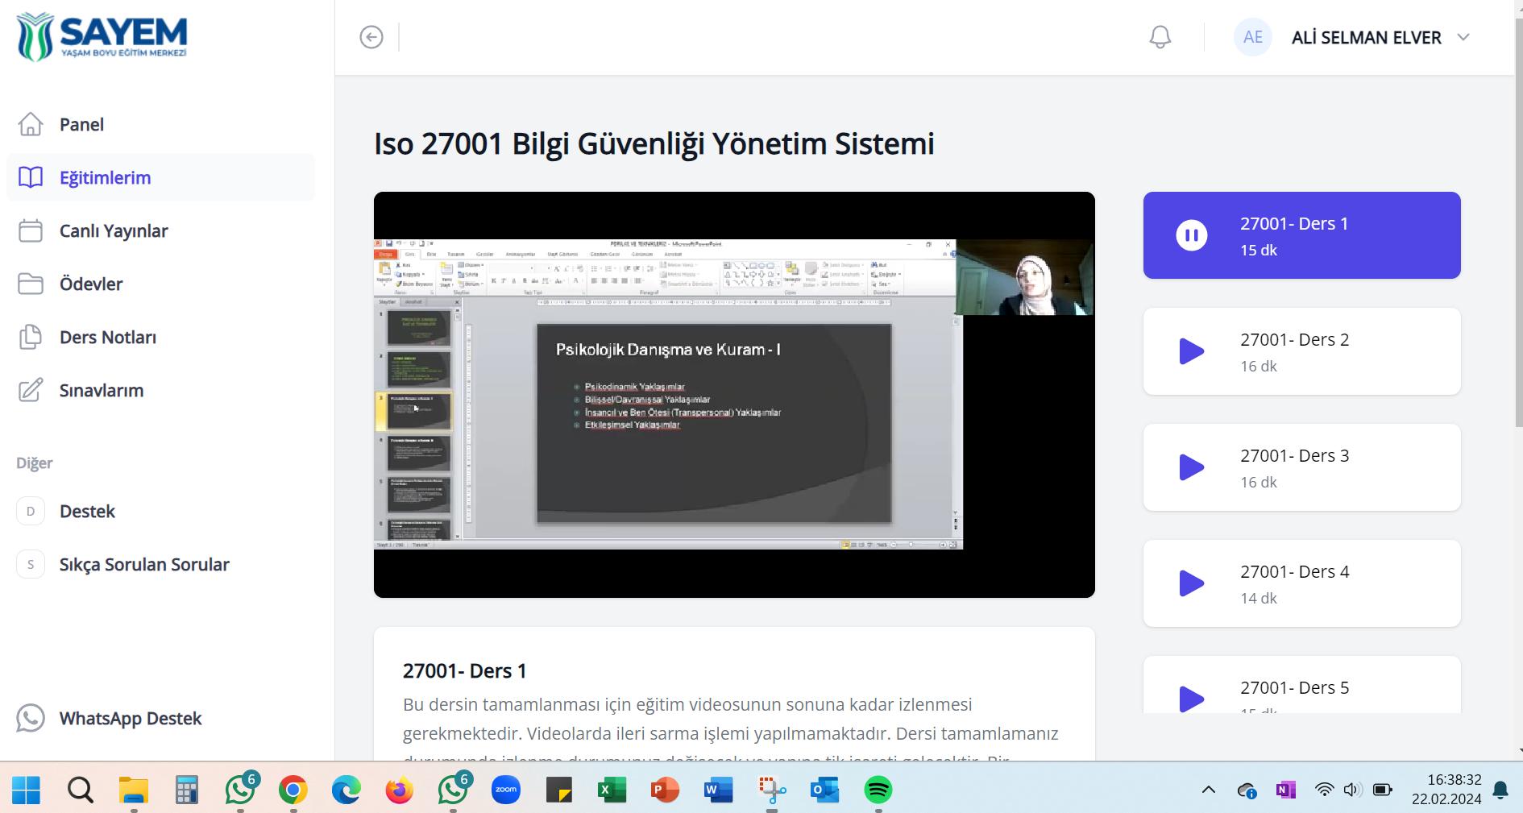Screen dimensions: 1523x813
Task: Click the battery tray icon
Action: click(x=1383, y=790)
